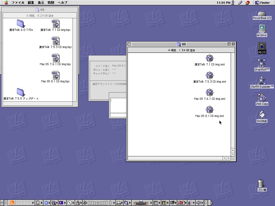Open the QuickTime module arrow in control strip
The height and width of the screenshot is (206, 275).
[x=49, y=203]
